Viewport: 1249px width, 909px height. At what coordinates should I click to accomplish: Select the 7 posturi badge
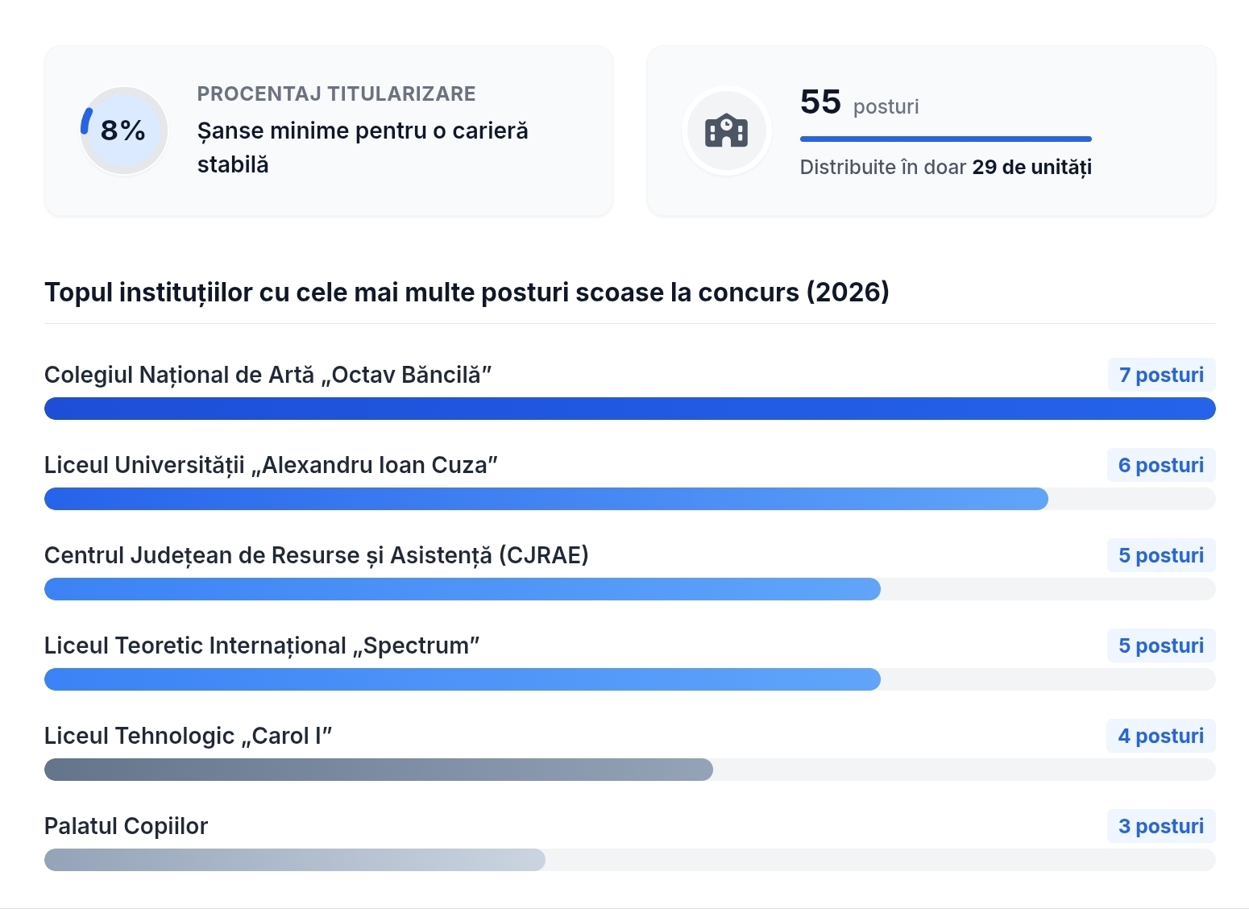[x=1161, y=375]
